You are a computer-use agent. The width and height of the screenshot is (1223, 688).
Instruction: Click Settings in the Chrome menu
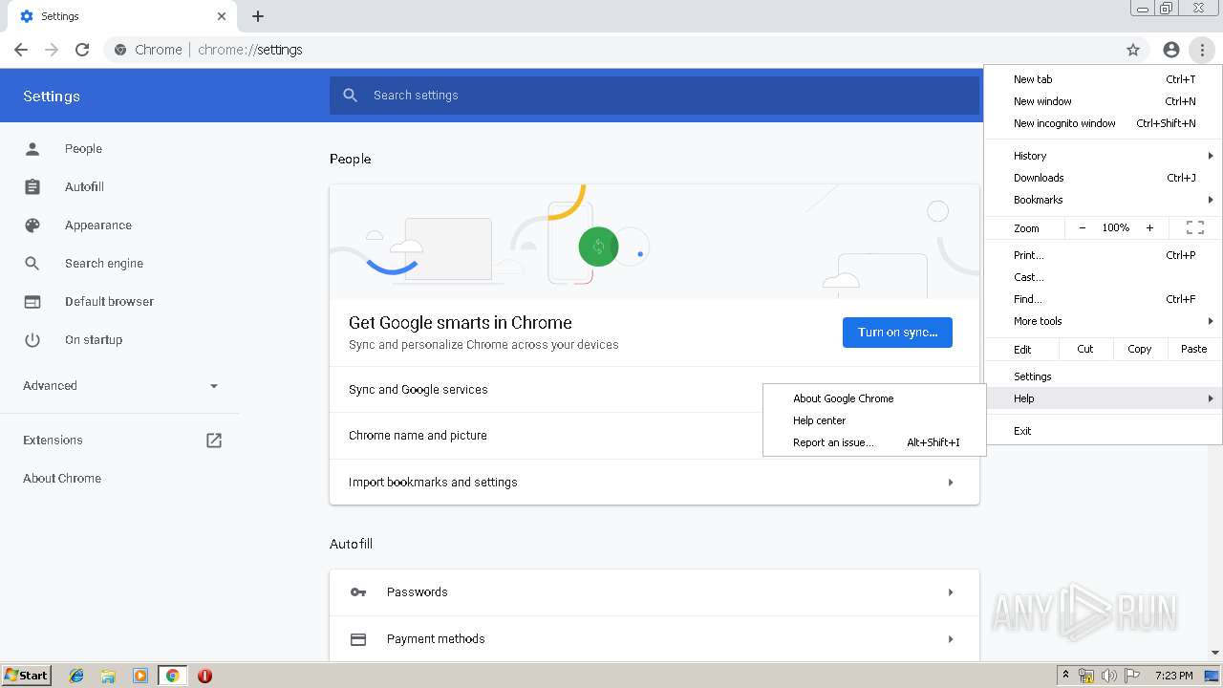point(1104,376)
